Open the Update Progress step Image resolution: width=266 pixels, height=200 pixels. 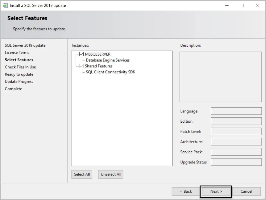[x=19, y=82]
